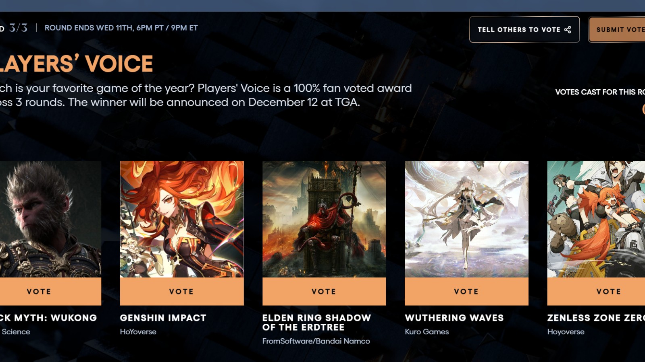Select the Wuthering Waves artwork

point(466,219)
